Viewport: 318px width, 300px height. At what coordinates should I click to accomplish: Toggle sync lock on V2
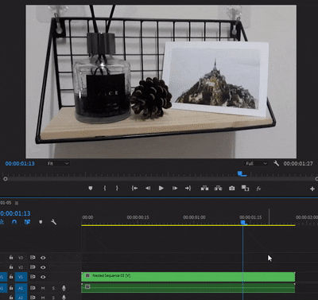(33, 267)
